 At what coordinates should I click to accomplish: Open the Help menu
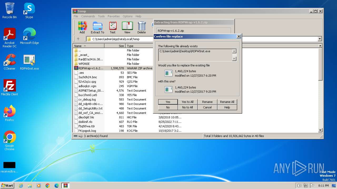point(138,16)
